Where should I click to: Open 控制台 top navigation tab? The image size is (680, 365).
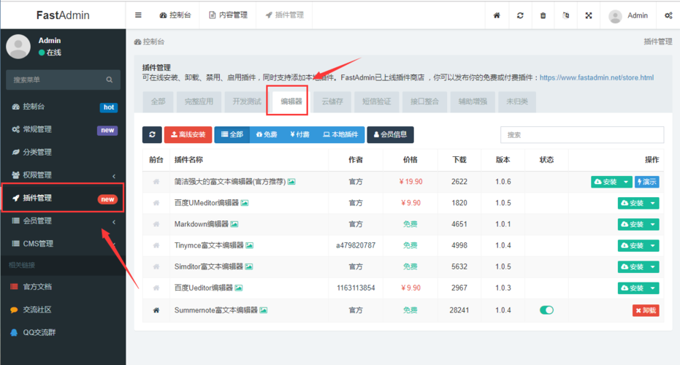[x=175, y=15]
